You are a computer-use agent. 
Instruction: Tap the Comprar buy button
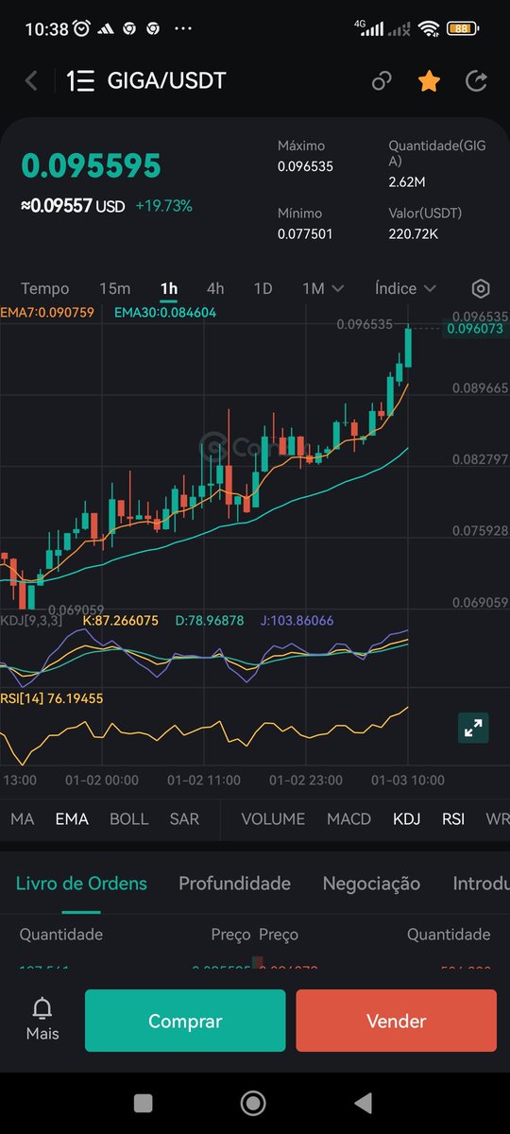[185, 1021]
